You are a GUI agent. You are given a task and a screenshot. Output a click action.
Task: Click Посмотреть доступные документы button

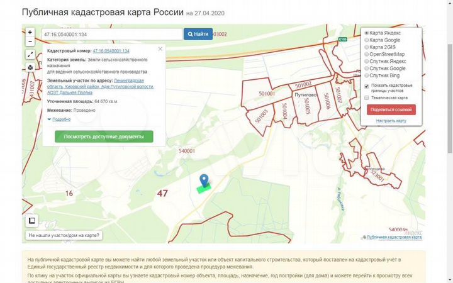tap(104, 136)
